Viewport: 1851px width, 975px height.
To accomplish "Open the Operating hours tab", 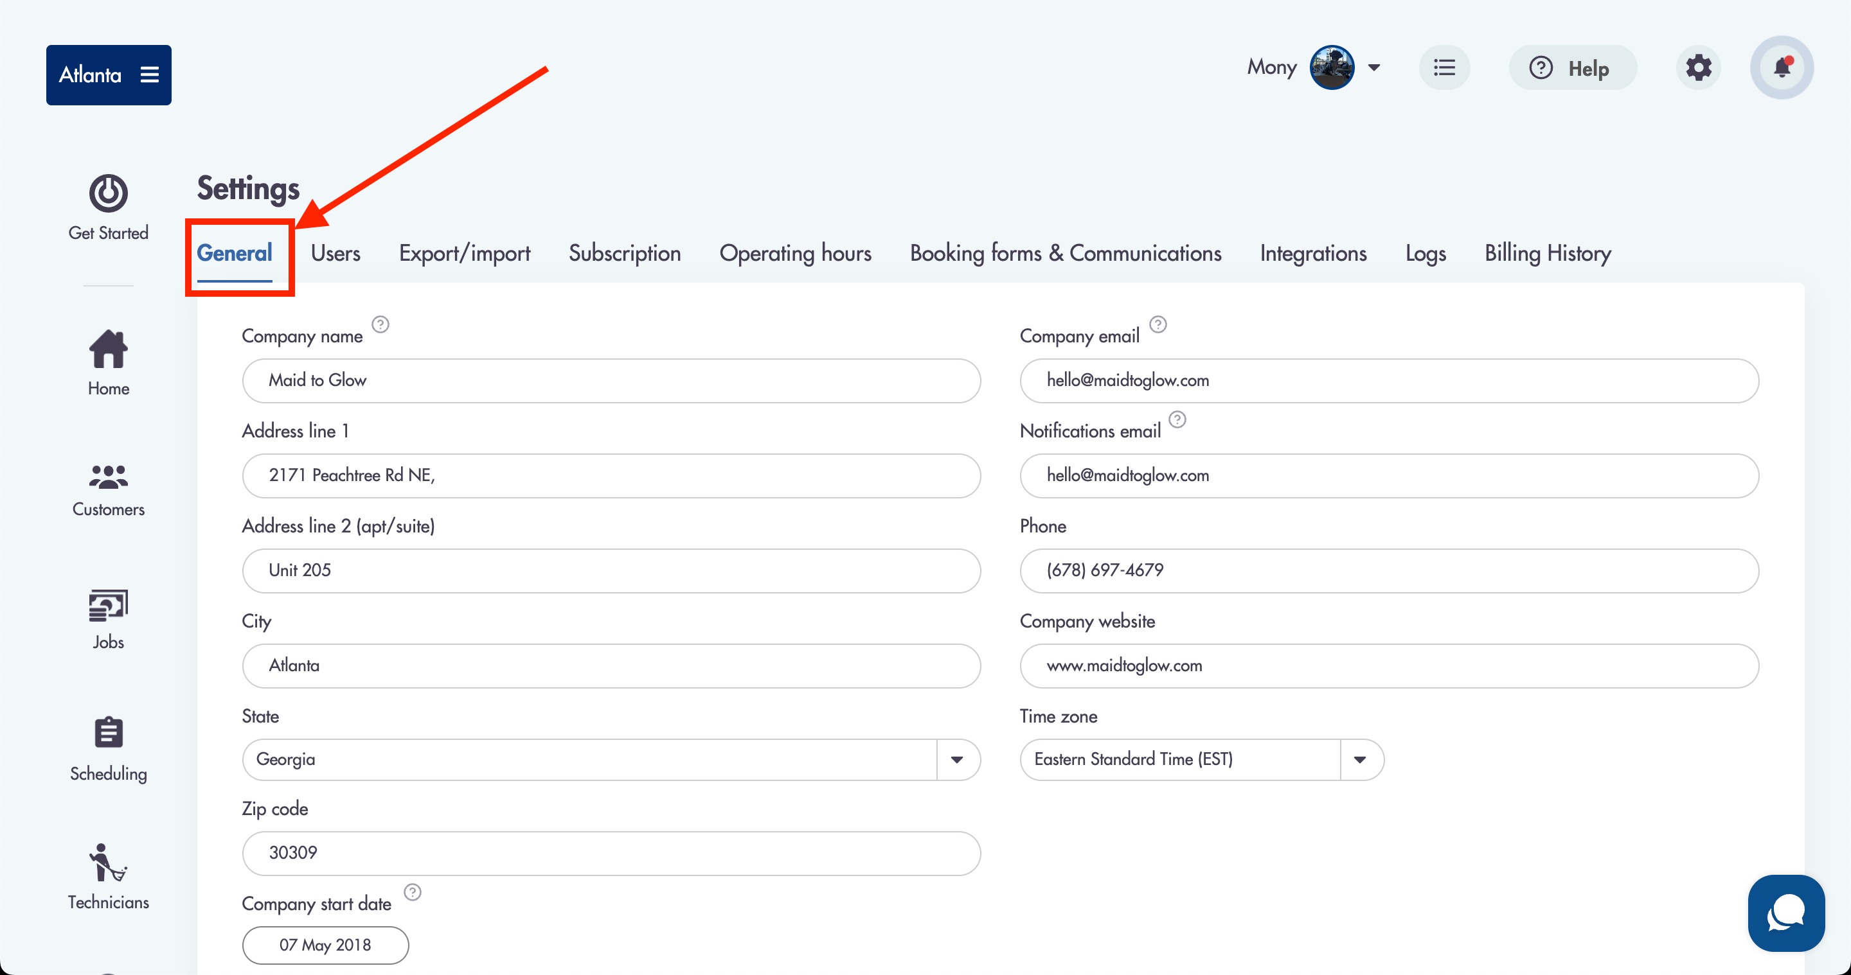I will [x=795, y=254].
